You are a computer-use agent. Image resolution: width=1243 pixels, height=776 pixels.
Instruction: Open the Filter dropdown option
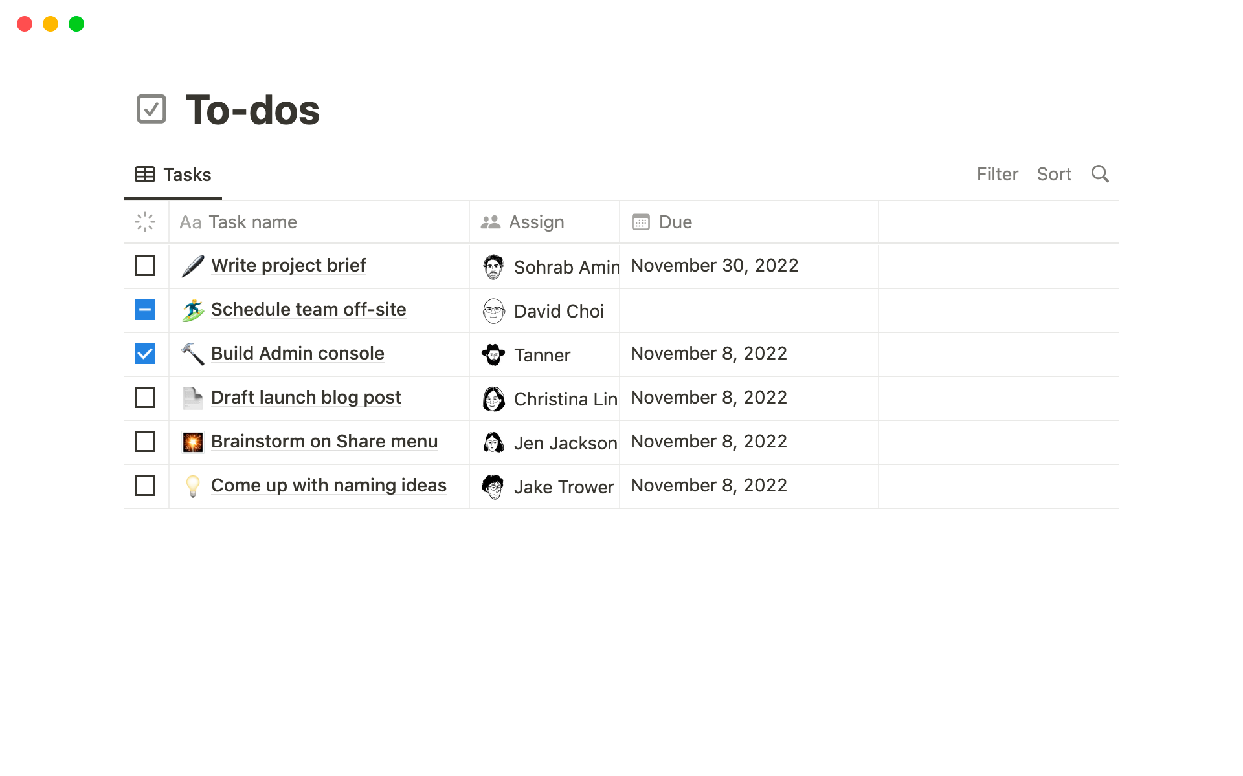[x=997, y=173]
